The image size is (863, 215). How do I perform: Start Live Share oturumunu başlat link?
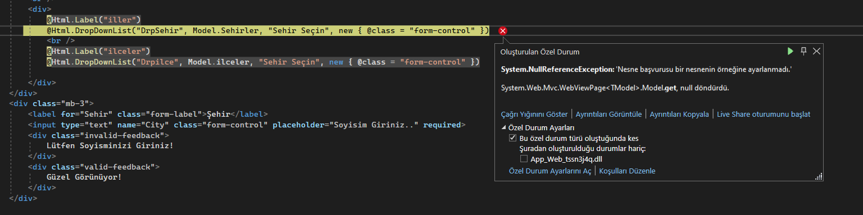point(764,114)
